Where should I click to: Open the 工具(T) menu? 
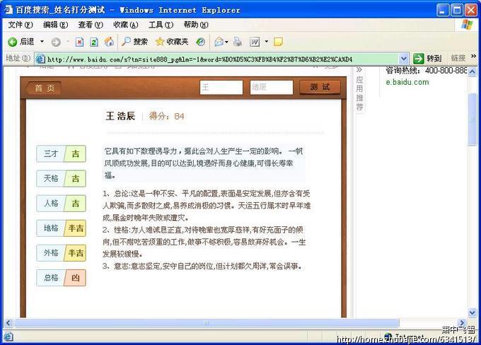coord(161,25)
